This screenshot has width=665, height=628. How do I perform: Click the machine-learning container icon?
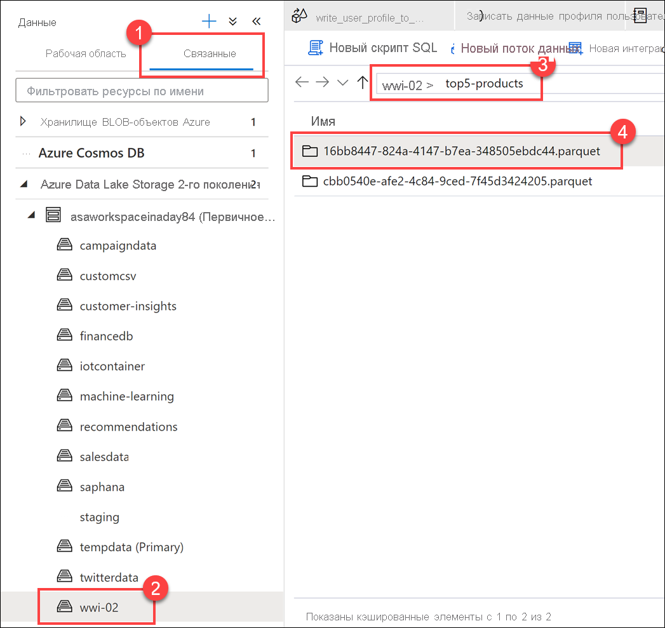click(x=64, y=395)
